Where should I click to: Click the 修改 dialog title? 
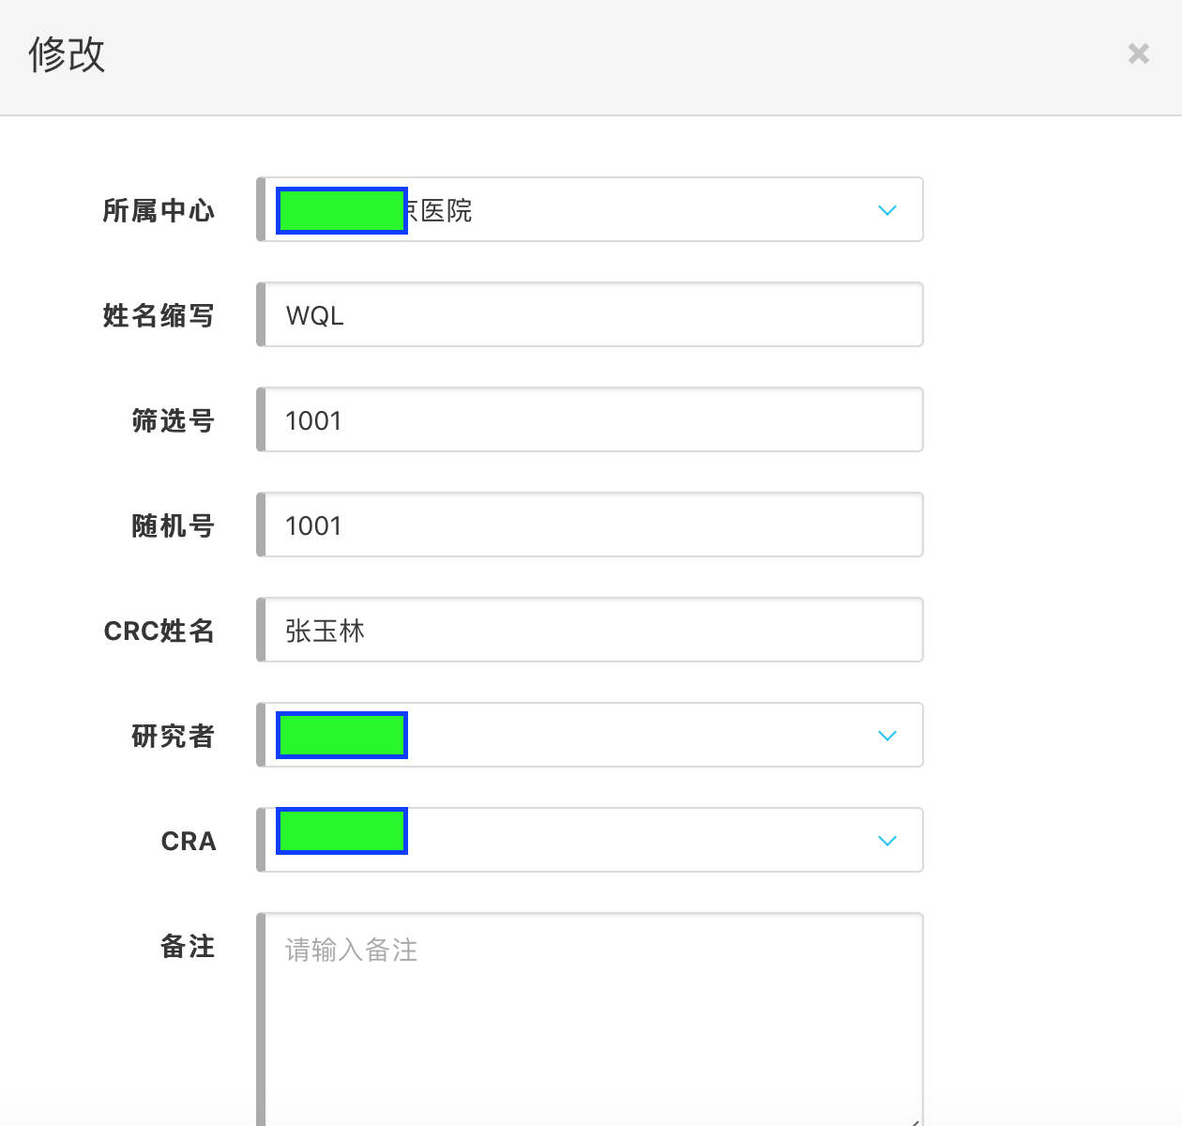(x=67, y=54)
